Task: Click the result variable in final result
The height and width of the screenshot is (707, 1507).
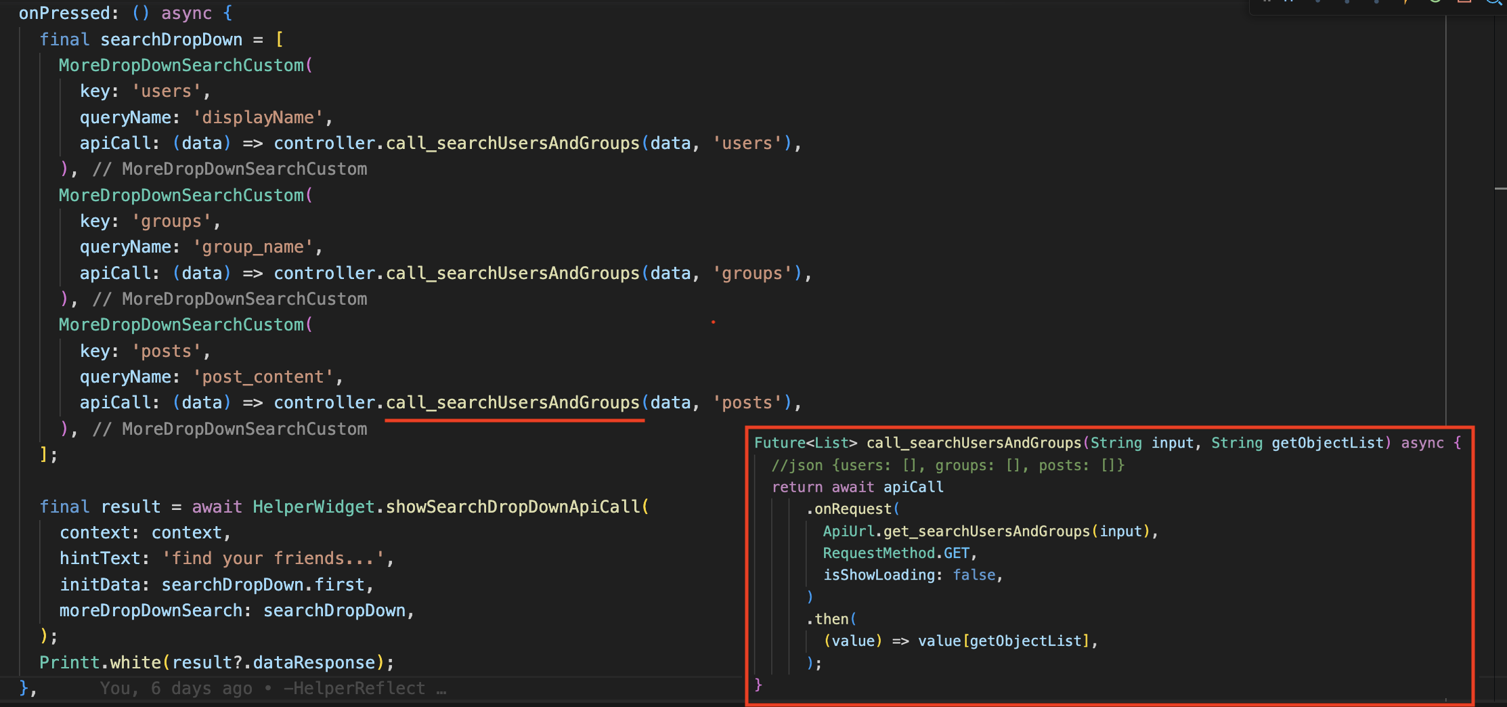Action: pos(131,507)
